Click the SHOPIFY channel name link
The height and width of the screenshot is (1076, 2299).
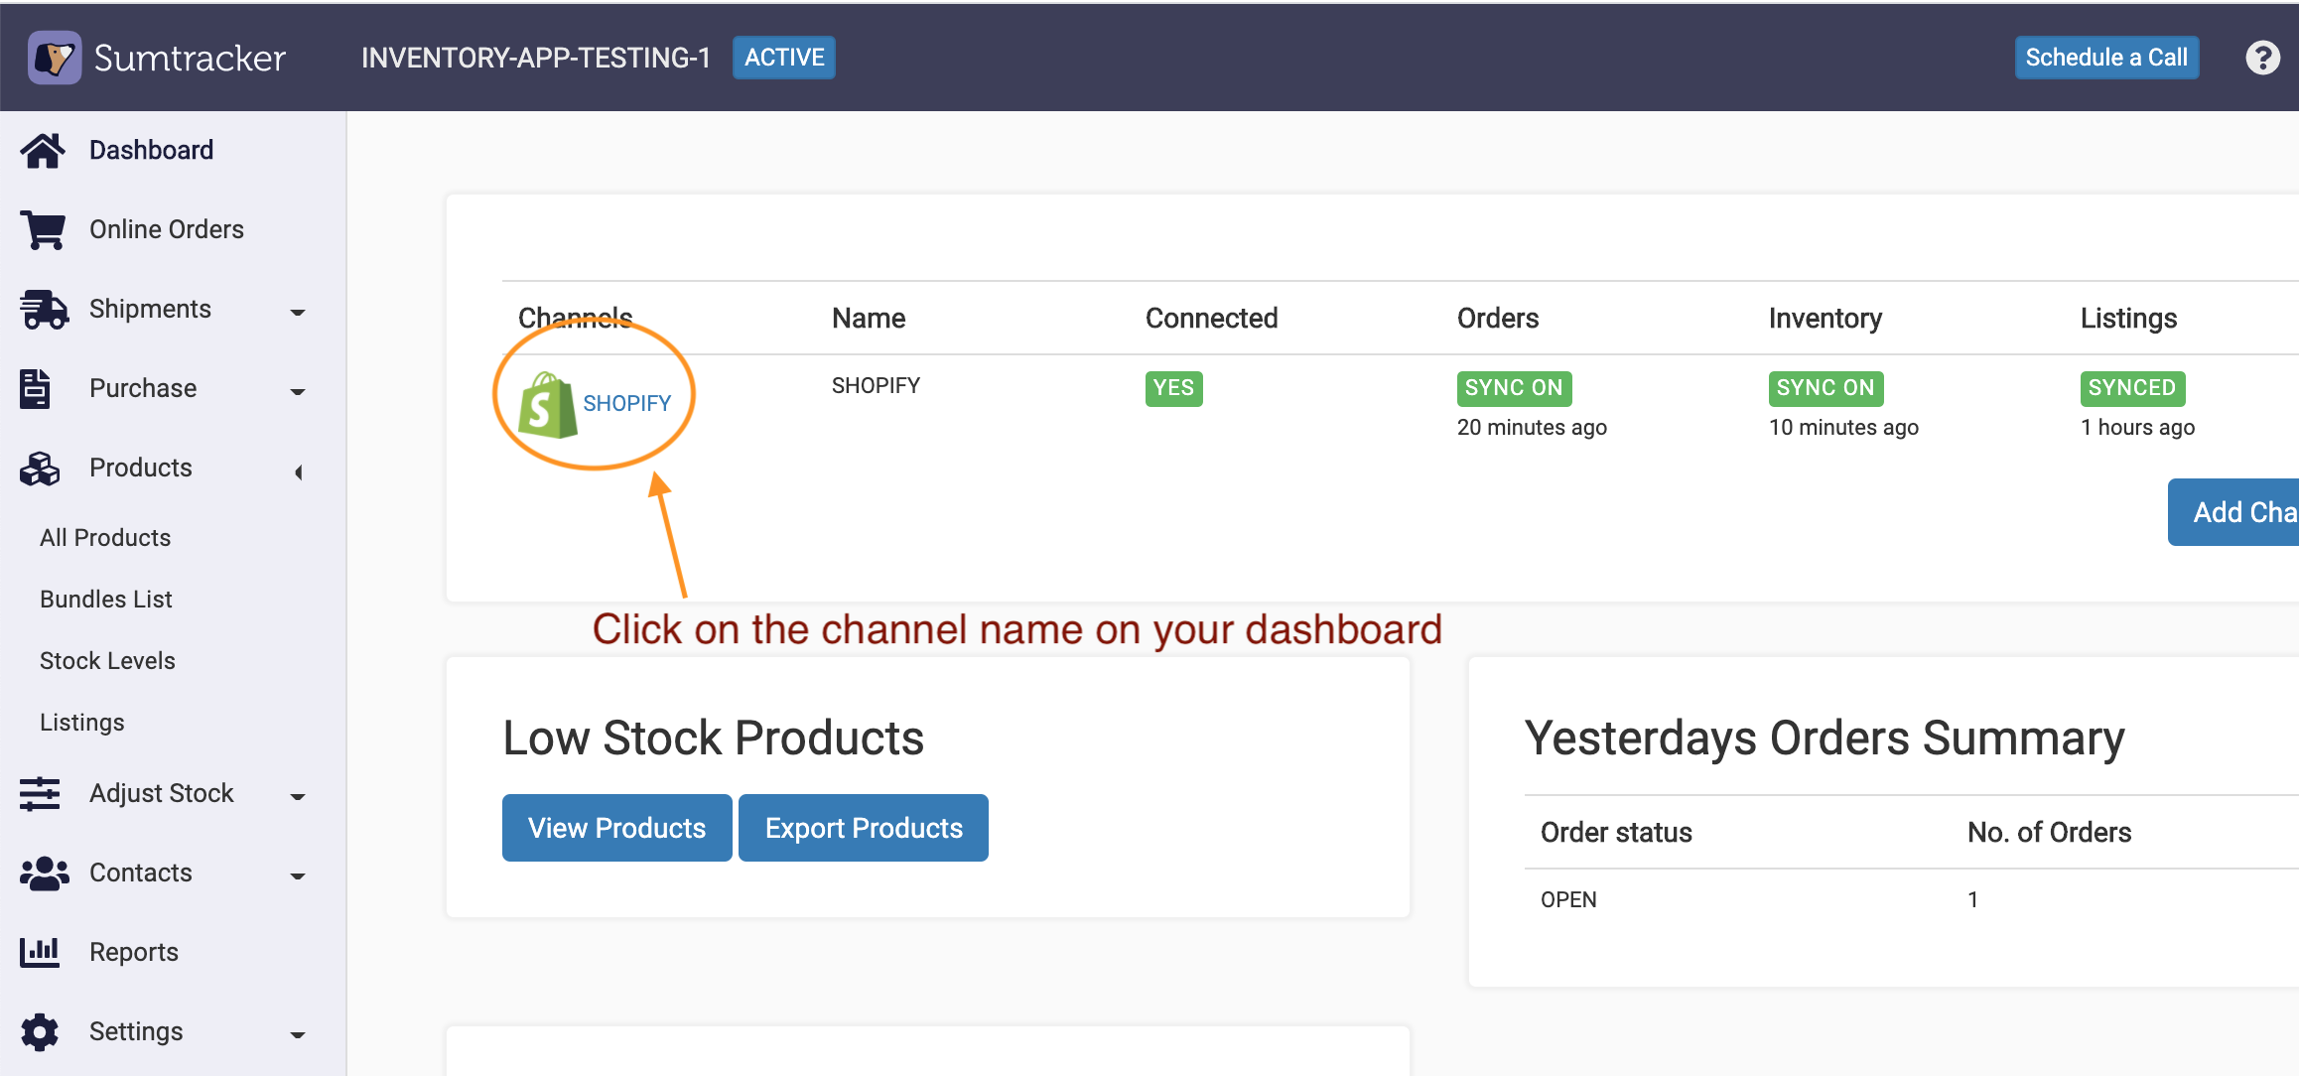pyautogui.click(x=626, y=403)
